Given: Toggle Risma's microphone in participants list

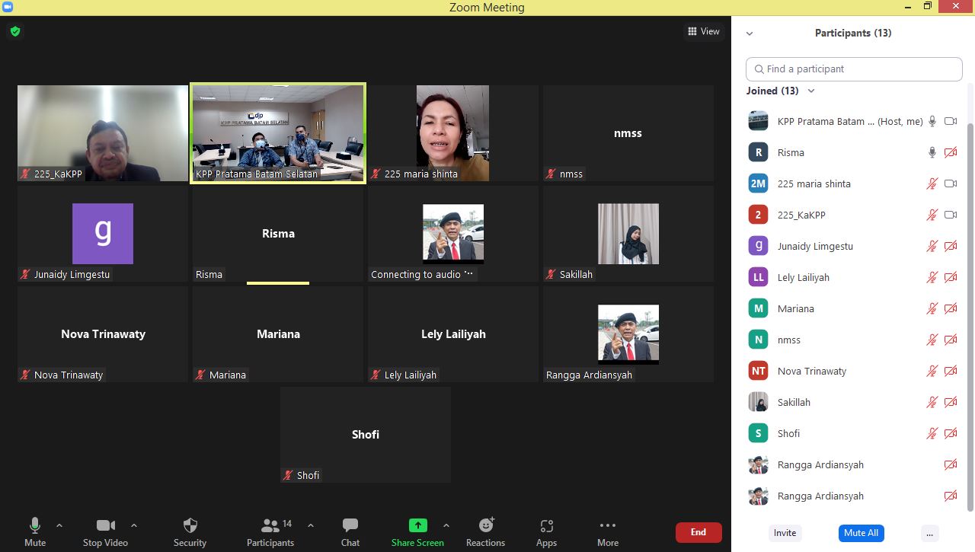Looking at the screenshot, I should tap(932, 152).
